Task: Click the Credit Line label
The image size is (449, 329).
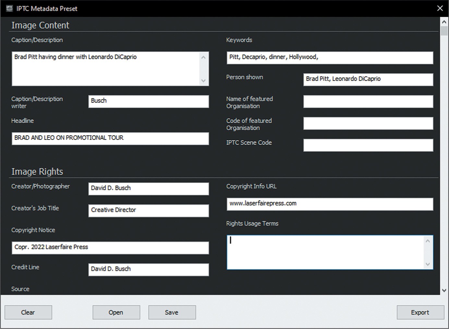Action: (x=25, y=267)
